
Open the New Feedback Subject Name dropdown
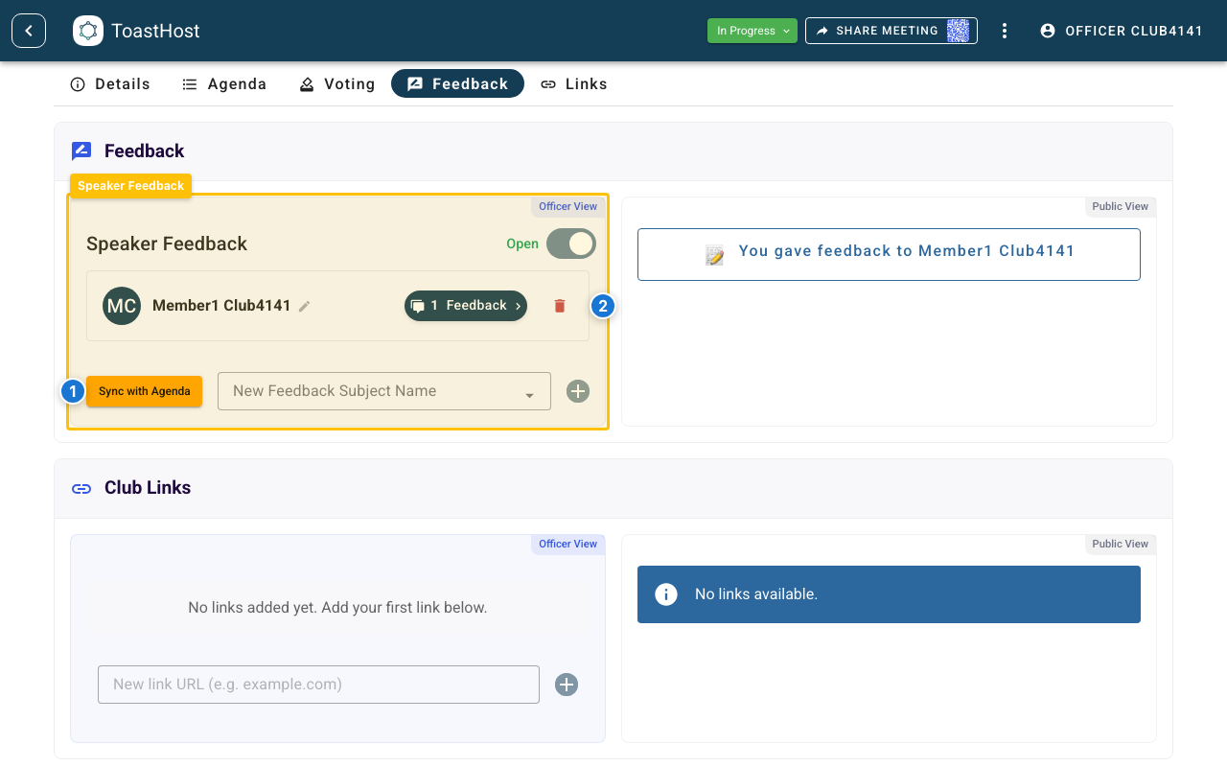point(529,391)
